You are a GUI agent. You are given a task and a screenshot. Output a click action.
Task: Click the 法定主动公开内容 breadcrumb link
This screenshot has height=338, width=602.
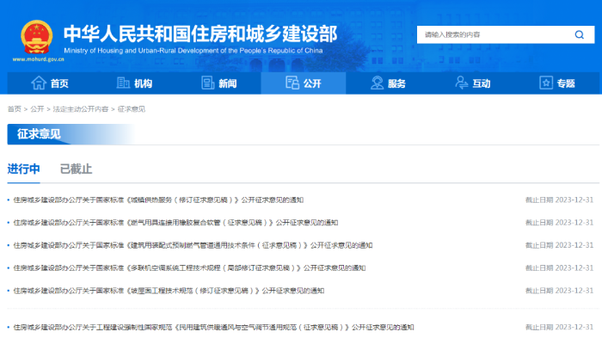81,109
